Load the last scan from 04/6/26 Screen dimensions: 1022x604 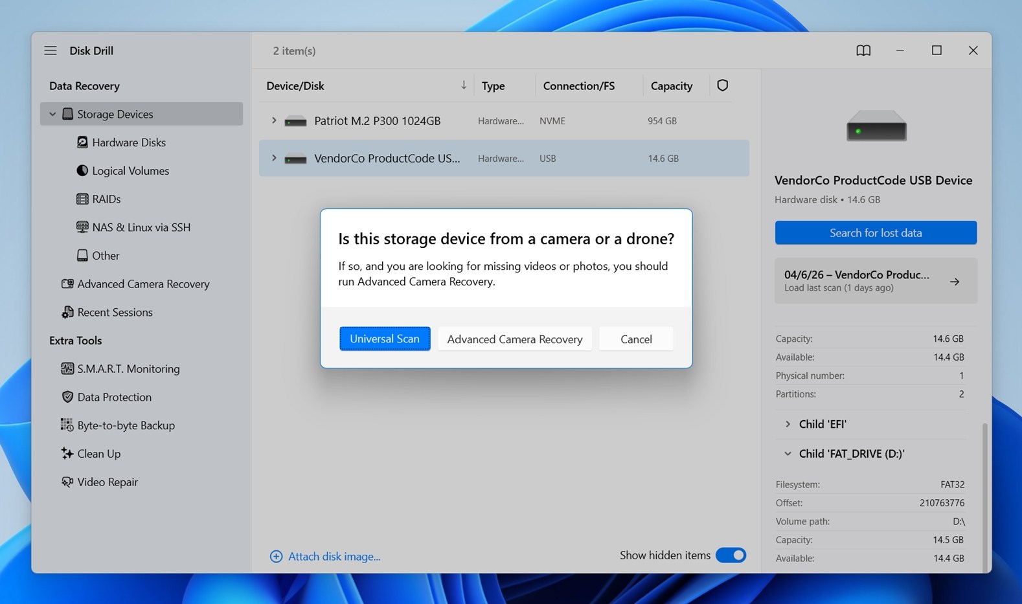[x=876, y=281]
